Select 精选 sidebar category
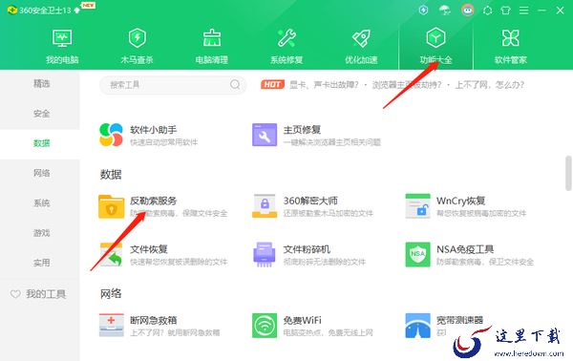The image size is (573, 361). click(41, 84)
